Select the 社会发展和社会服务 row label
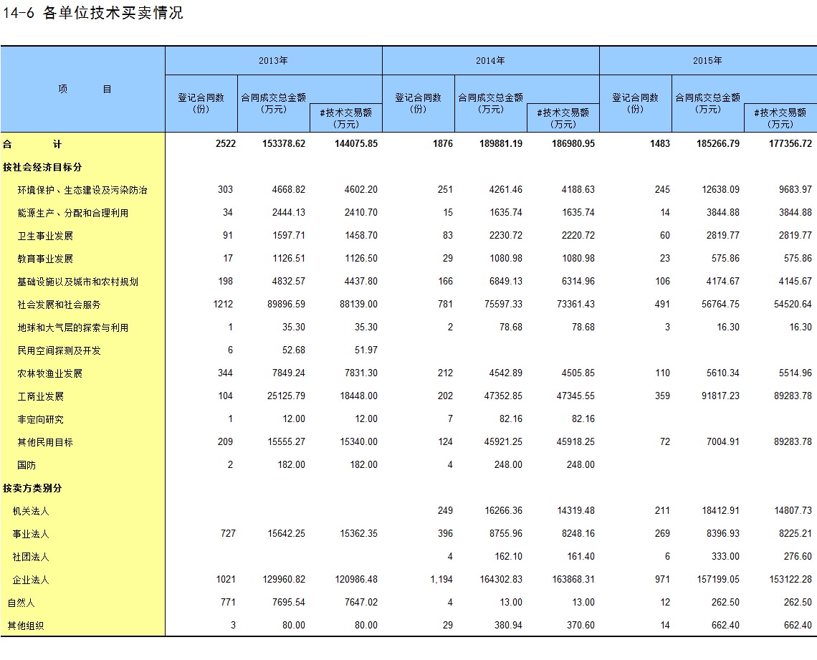The image size is (817, 660). [59, 305]
